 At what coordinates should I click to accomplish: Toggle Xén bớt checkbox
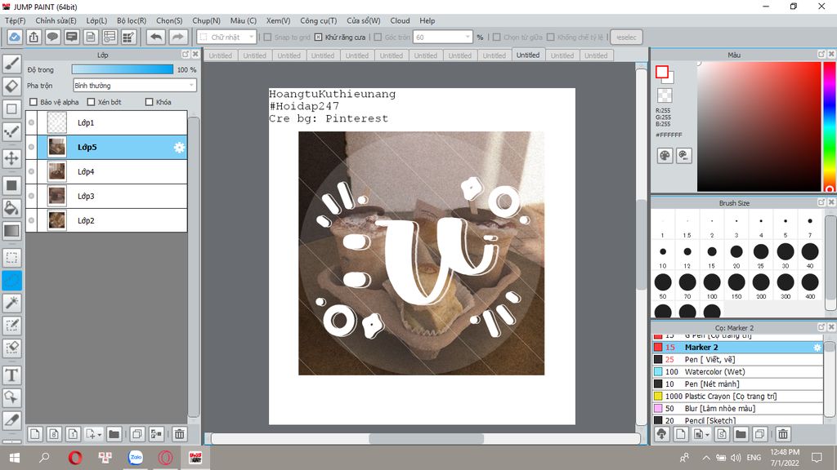[x=91, y=102]
